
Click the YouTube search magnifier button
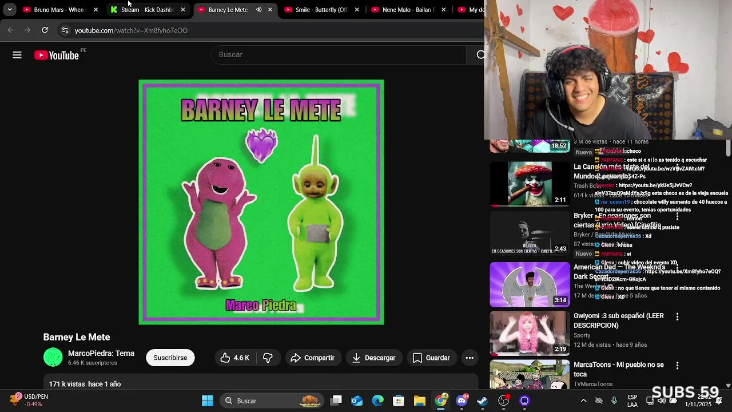click(479, 55)
